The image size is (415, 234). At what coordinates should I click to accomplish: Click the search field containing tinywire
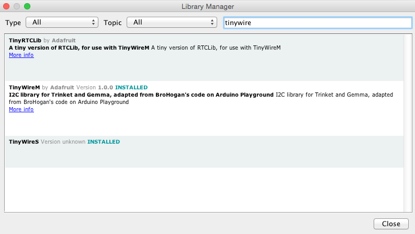tap(318, 22)
